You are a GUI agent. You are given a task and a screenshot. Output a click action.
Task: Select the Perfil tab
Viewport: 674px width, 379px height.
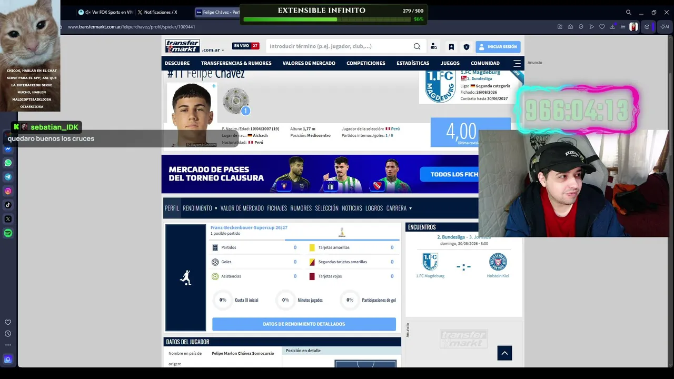[172, 208]
